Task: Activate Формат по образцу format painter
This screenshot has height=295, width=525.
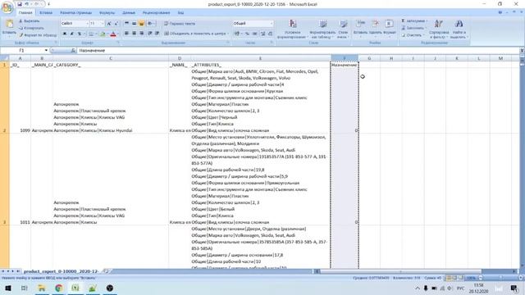Action: 38,35
